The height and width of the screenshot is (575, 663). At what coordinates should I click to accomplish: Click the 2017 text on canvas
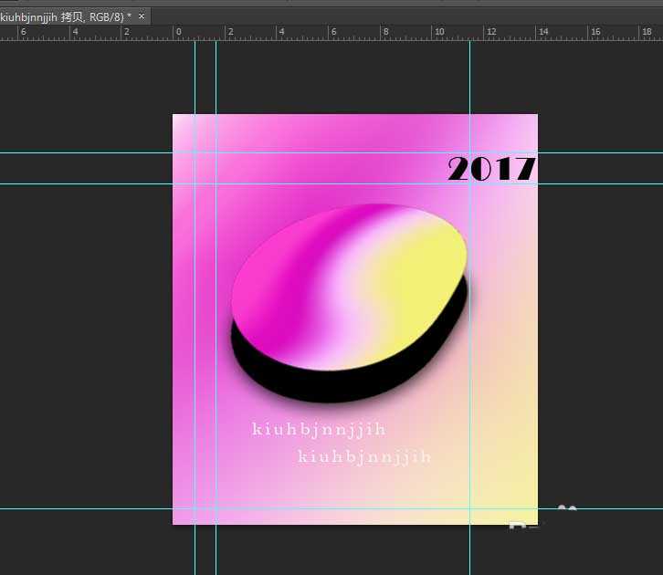pos(491,169)
